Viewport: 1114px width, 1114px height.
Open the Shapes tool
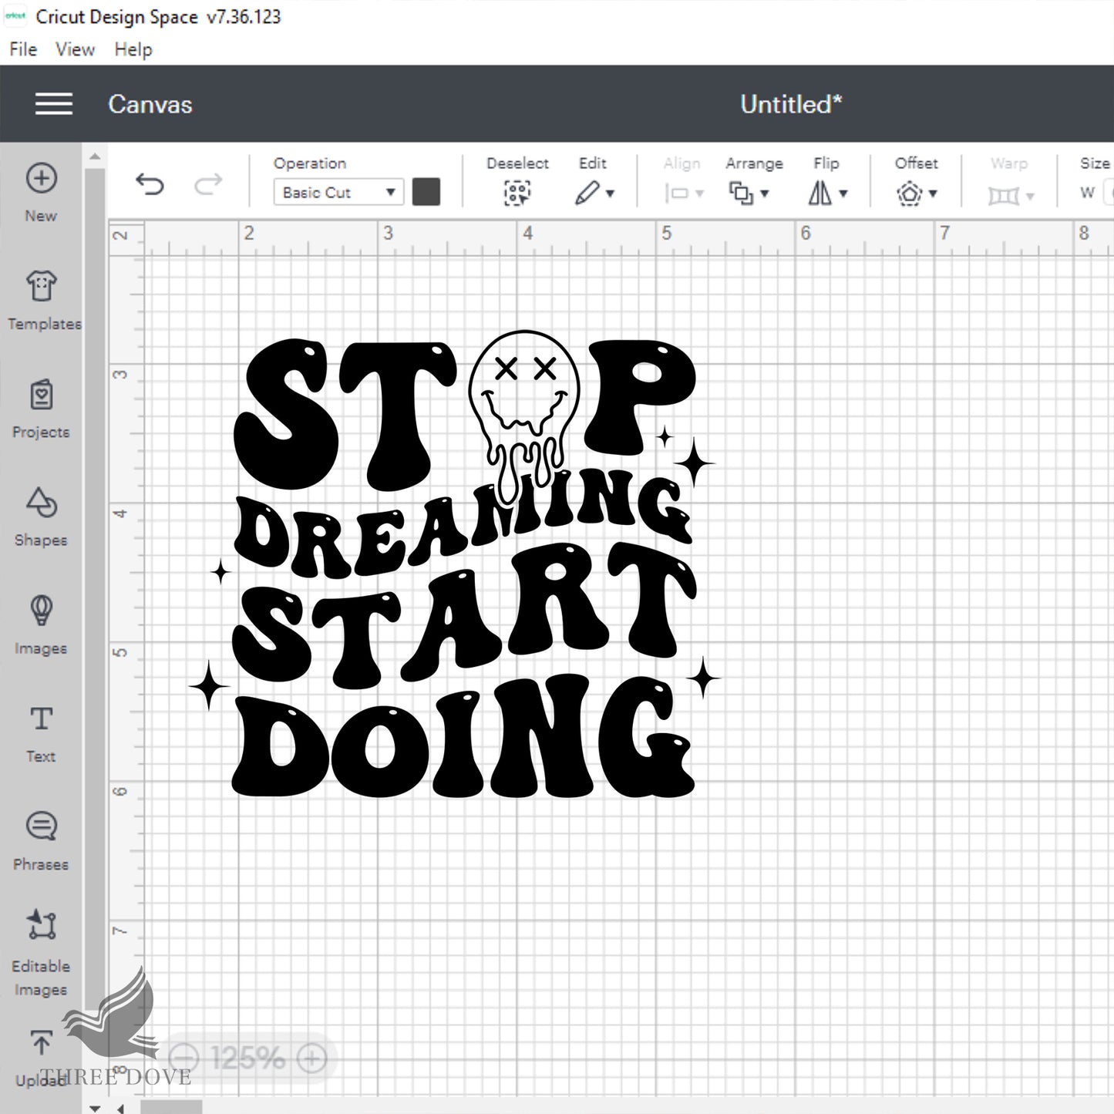tap(41, 517)
